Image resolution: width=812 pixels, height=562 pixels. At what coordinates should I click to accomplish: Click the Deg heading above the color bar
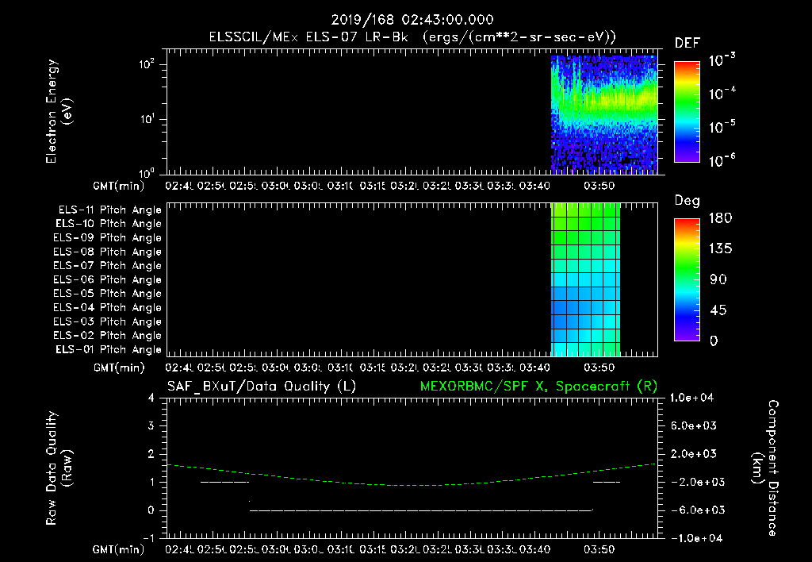tap(688, 201)
